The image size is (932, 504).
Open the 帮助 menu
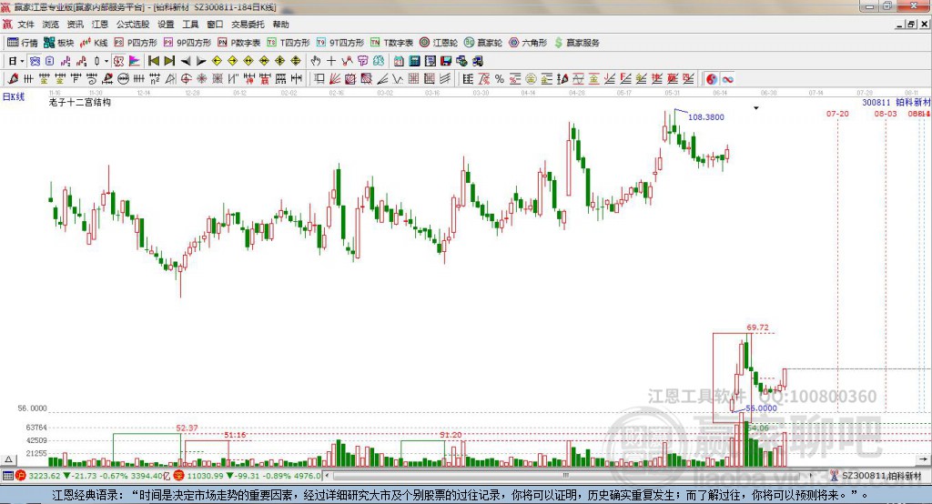point(280,25)
